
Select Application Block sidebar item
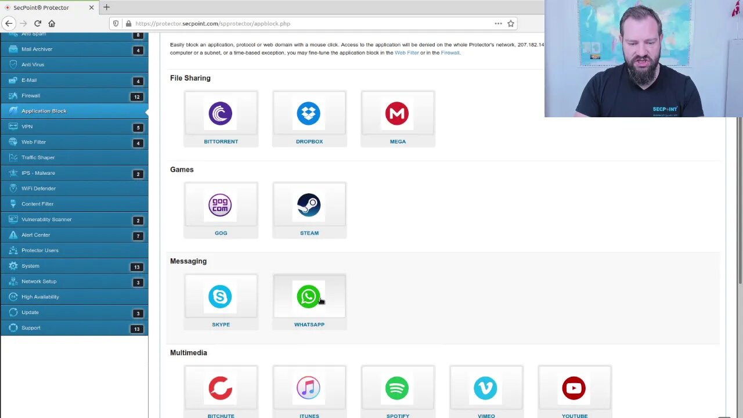[74, 111]
